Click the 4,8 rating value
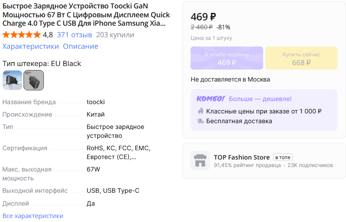Image resolution: width=346 pixels, height=222 pixels. point(48,35)
